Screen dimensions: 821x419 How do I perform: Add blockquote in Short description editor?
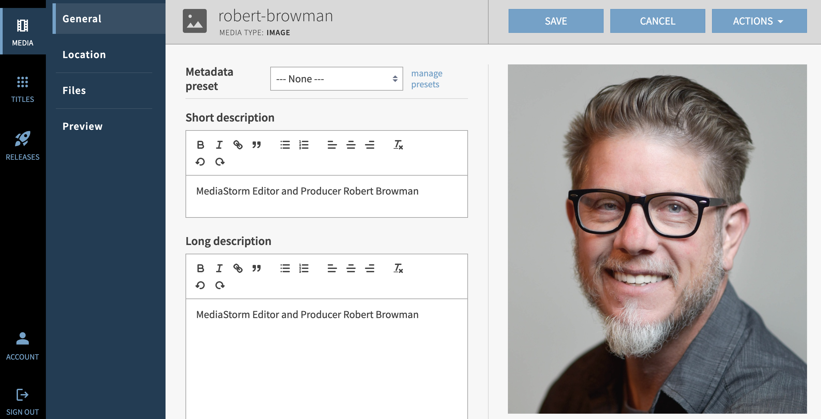point(256,145)
